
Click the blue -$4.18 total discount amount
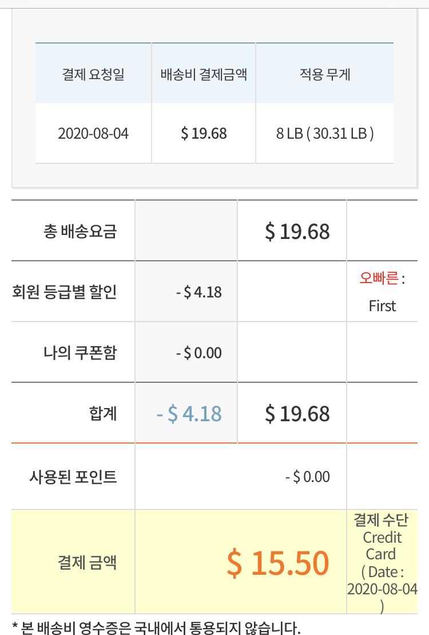pyautogui.click(x=189, y=414)
